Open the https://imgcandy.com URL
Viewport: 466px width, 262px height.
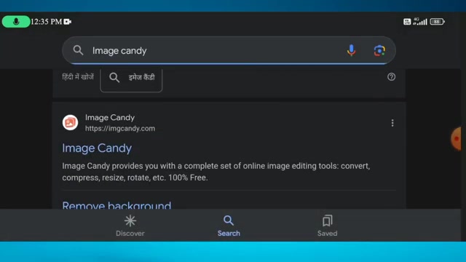coord(120,129)
